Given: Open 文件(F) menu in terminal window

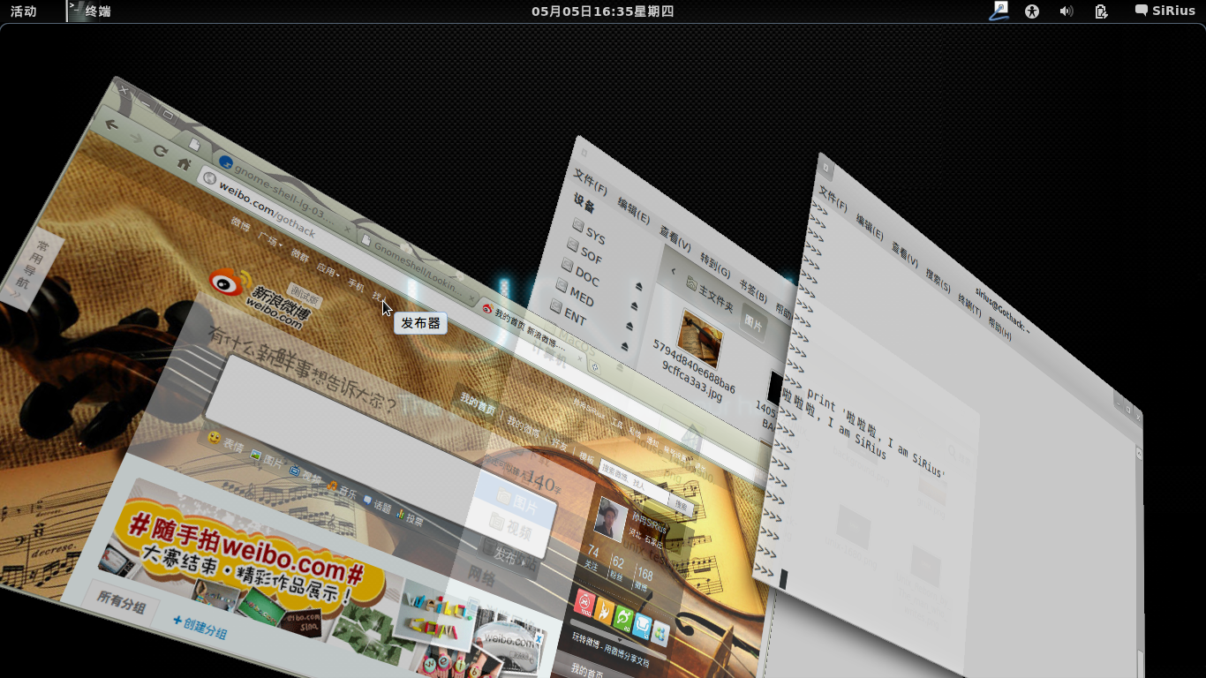Looking at the screenshot, I should 833,199.
